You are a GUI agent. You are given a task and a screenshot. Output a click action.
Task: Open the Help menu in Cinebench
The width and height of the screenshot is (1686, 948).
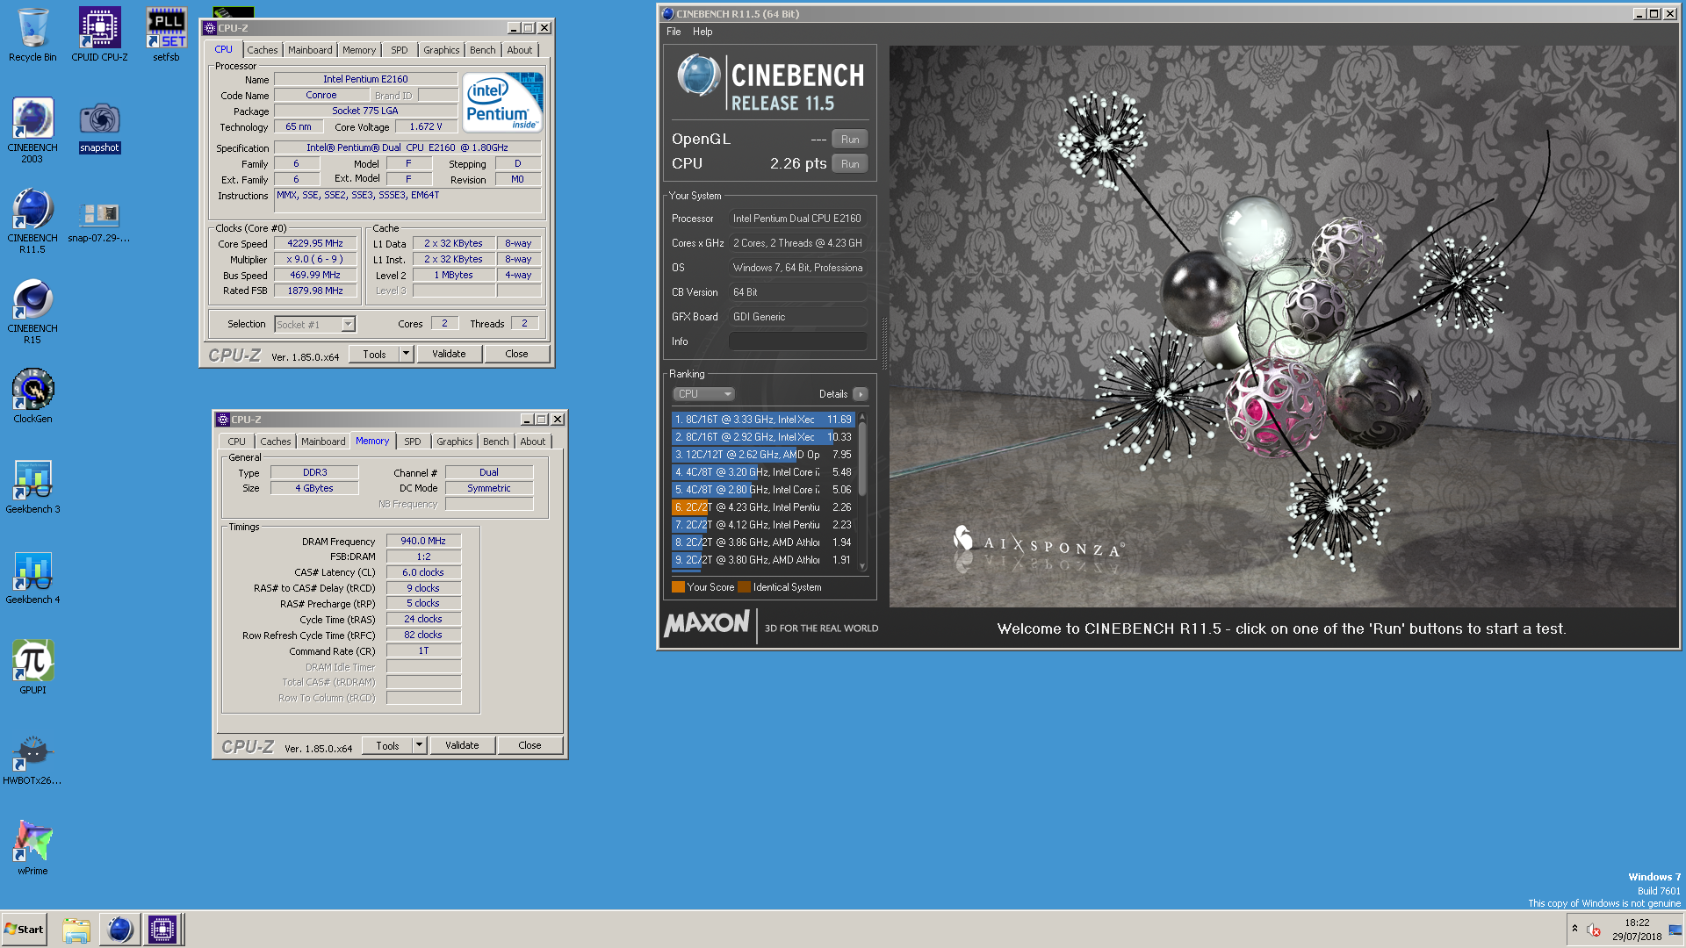coord(702,32)
